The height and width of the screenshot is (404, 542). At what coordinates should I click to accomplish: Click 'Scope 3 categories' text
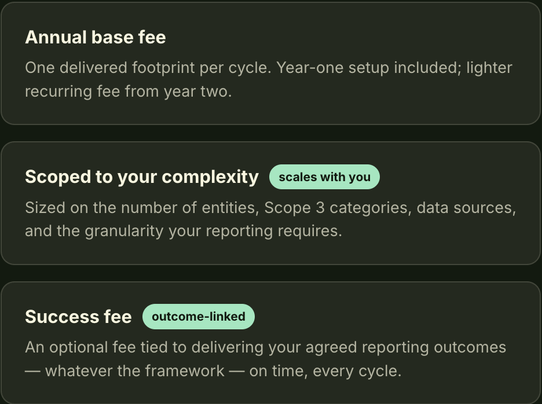click(x=338, y=208)
